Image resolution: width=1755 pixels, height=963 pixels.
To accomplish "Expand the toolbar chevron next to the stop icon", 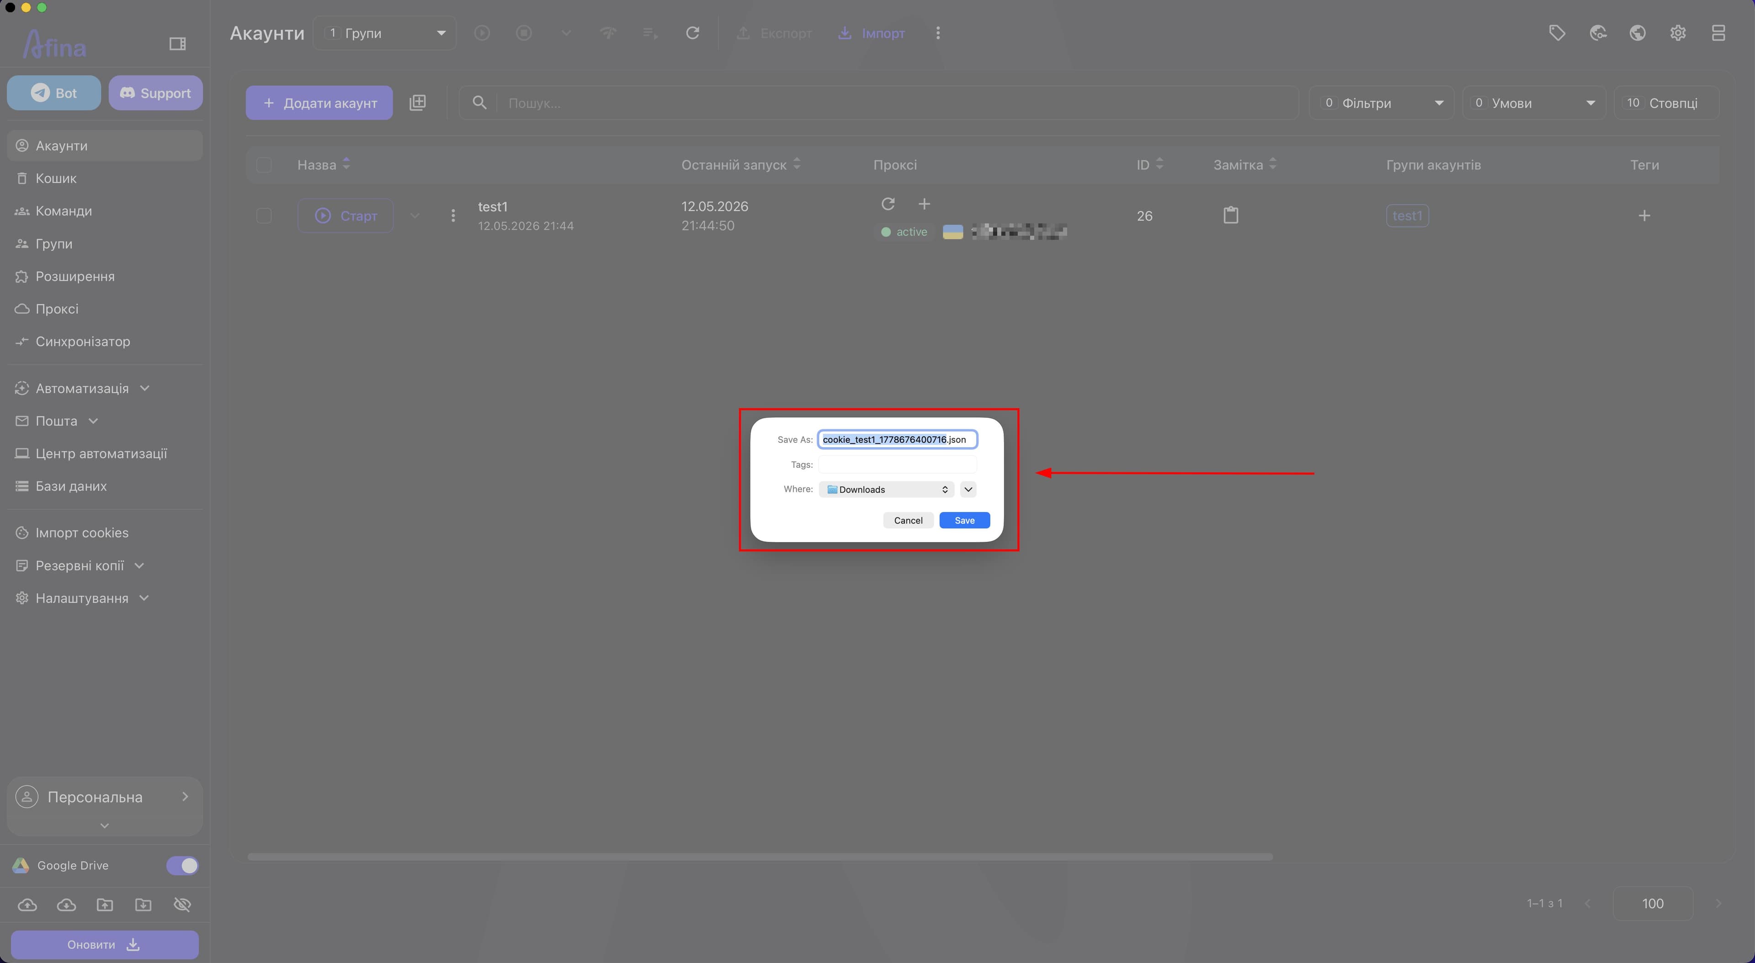I will click(x=566, y=33).
